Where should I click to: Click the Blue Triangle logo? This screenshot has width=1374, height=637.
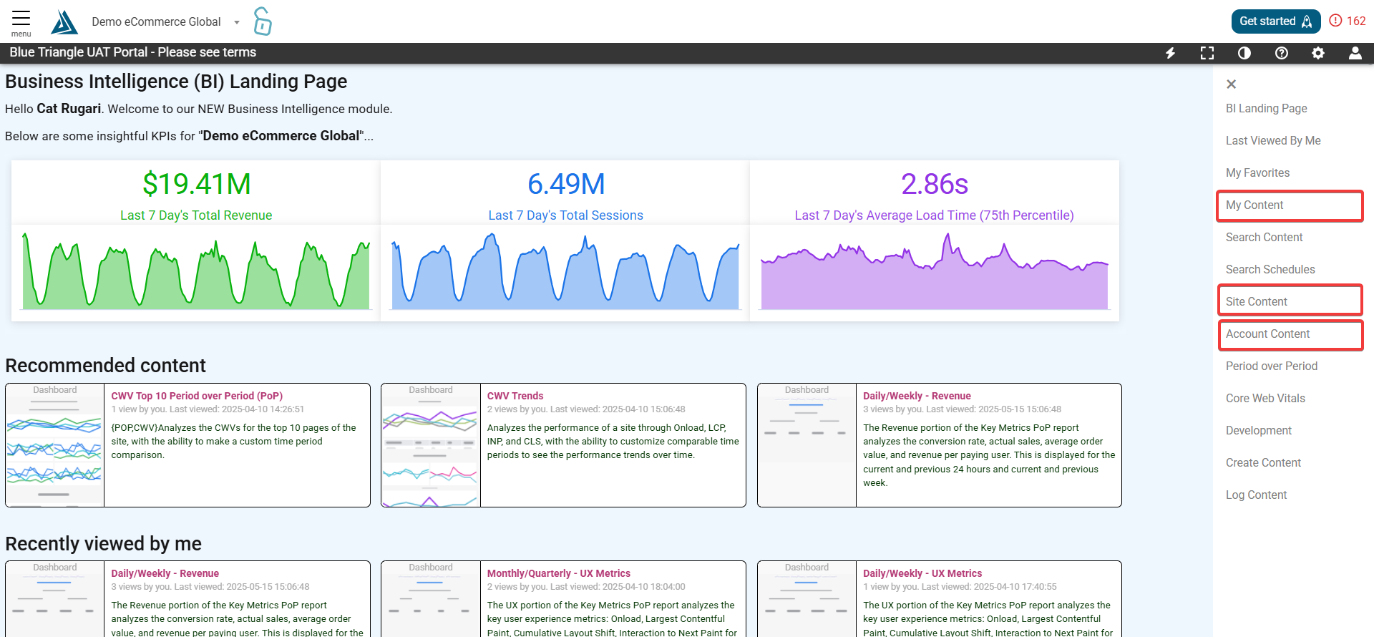point(64,22)
